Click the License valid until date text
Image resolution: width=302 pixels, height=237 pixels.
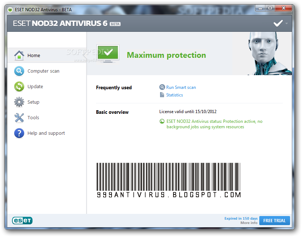point(188,112)
